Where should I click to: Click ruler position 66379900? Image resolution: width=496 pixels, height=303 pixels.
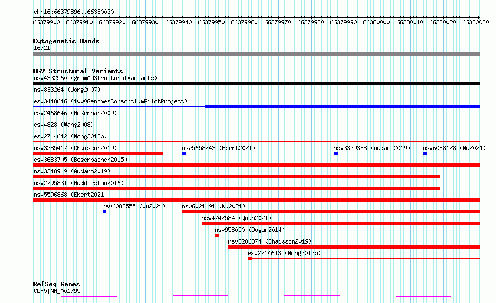coord(46,22)
